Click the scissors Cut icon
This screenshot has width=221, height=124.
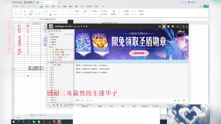[x=25, y=11]
